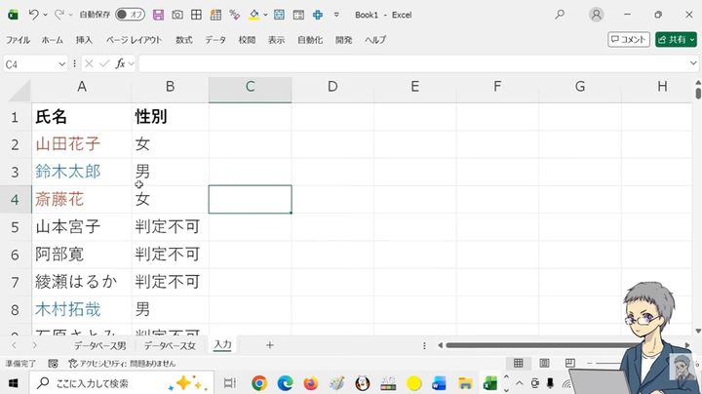
Task: Expand the formula bar with chevron
Action: pos(693,63)
